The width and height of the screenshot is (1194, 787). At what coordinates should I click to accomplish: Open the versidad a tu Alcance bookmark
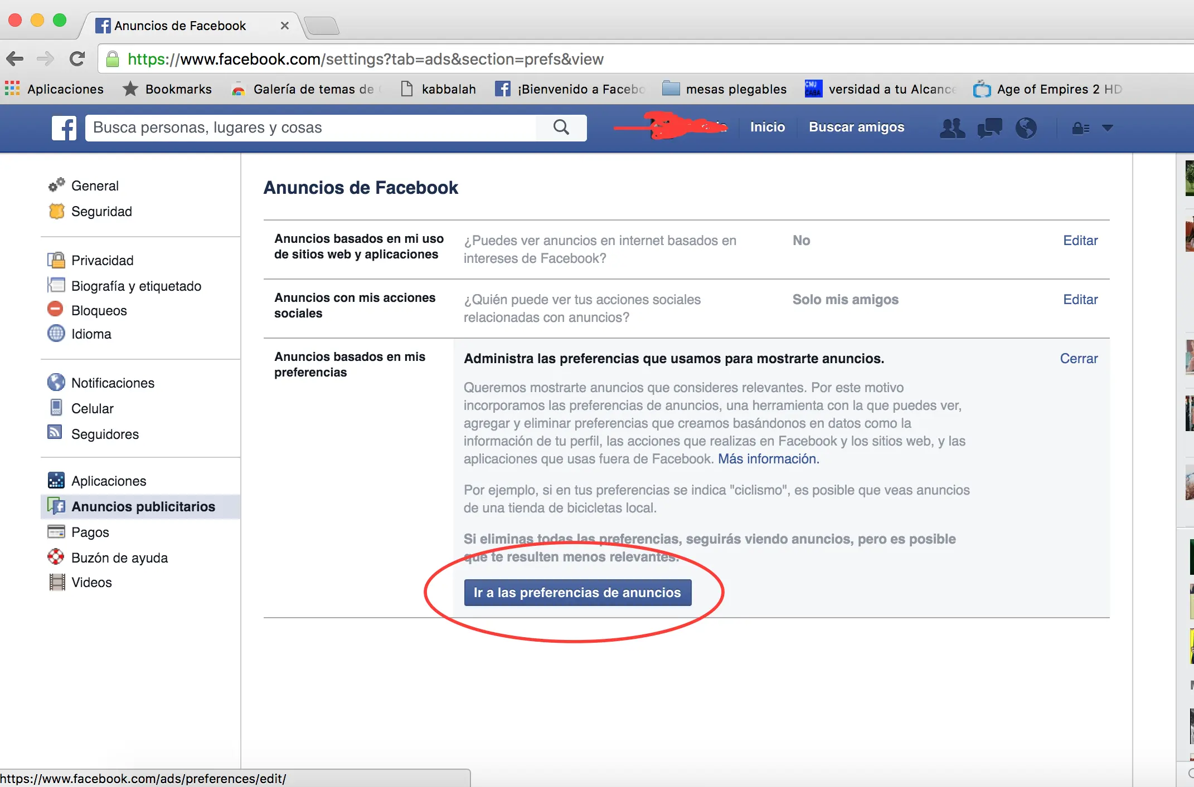point(880,89)
